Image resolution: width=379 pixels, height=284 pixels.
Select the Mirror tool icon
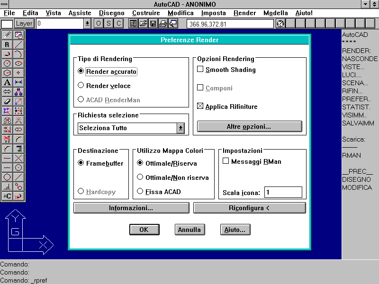(7, 120)
